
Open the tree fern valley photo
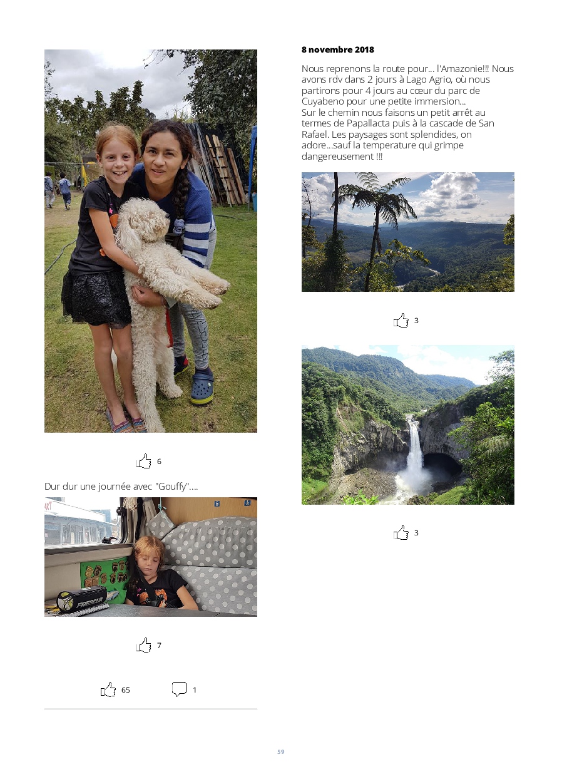coord(408,232)
